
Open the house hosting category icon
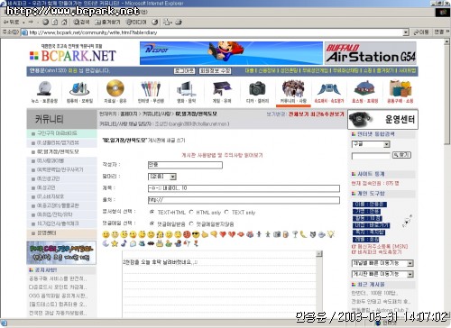[x=364, y=88]
